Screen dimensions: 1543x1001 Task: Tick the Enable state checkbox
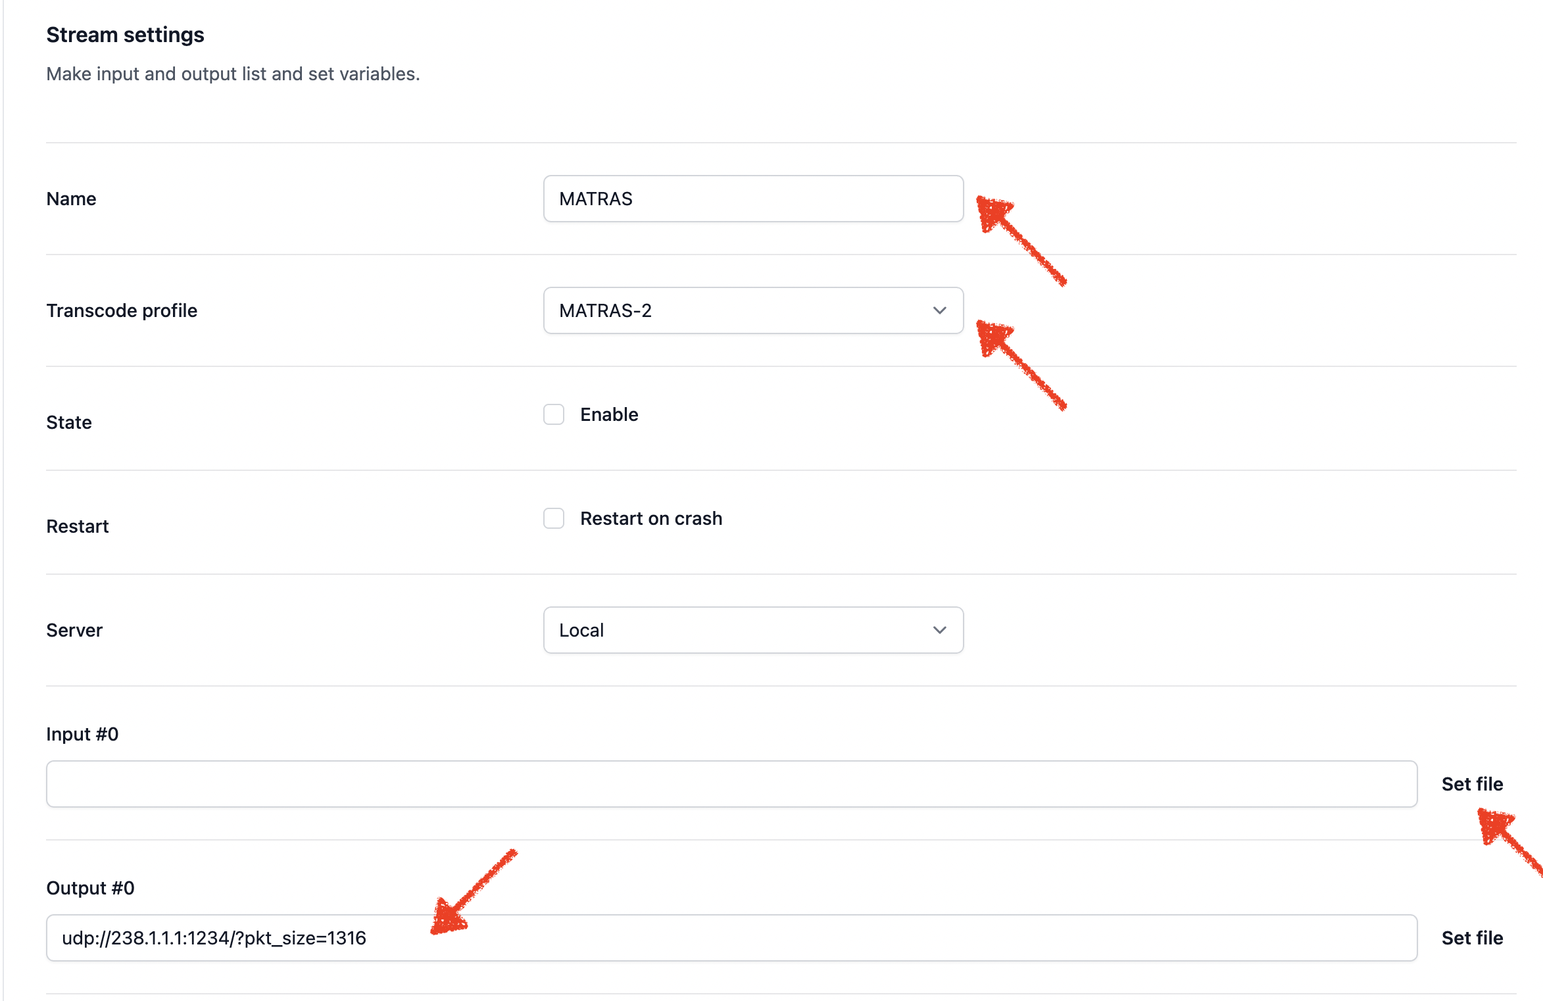(x=554, y=414)
